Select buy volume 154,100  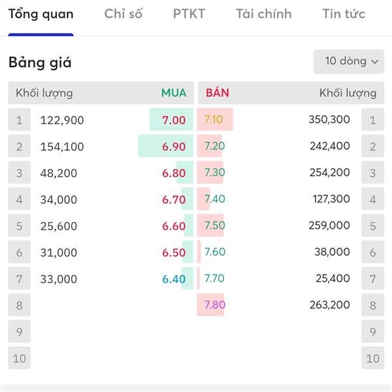coord(62,147)
